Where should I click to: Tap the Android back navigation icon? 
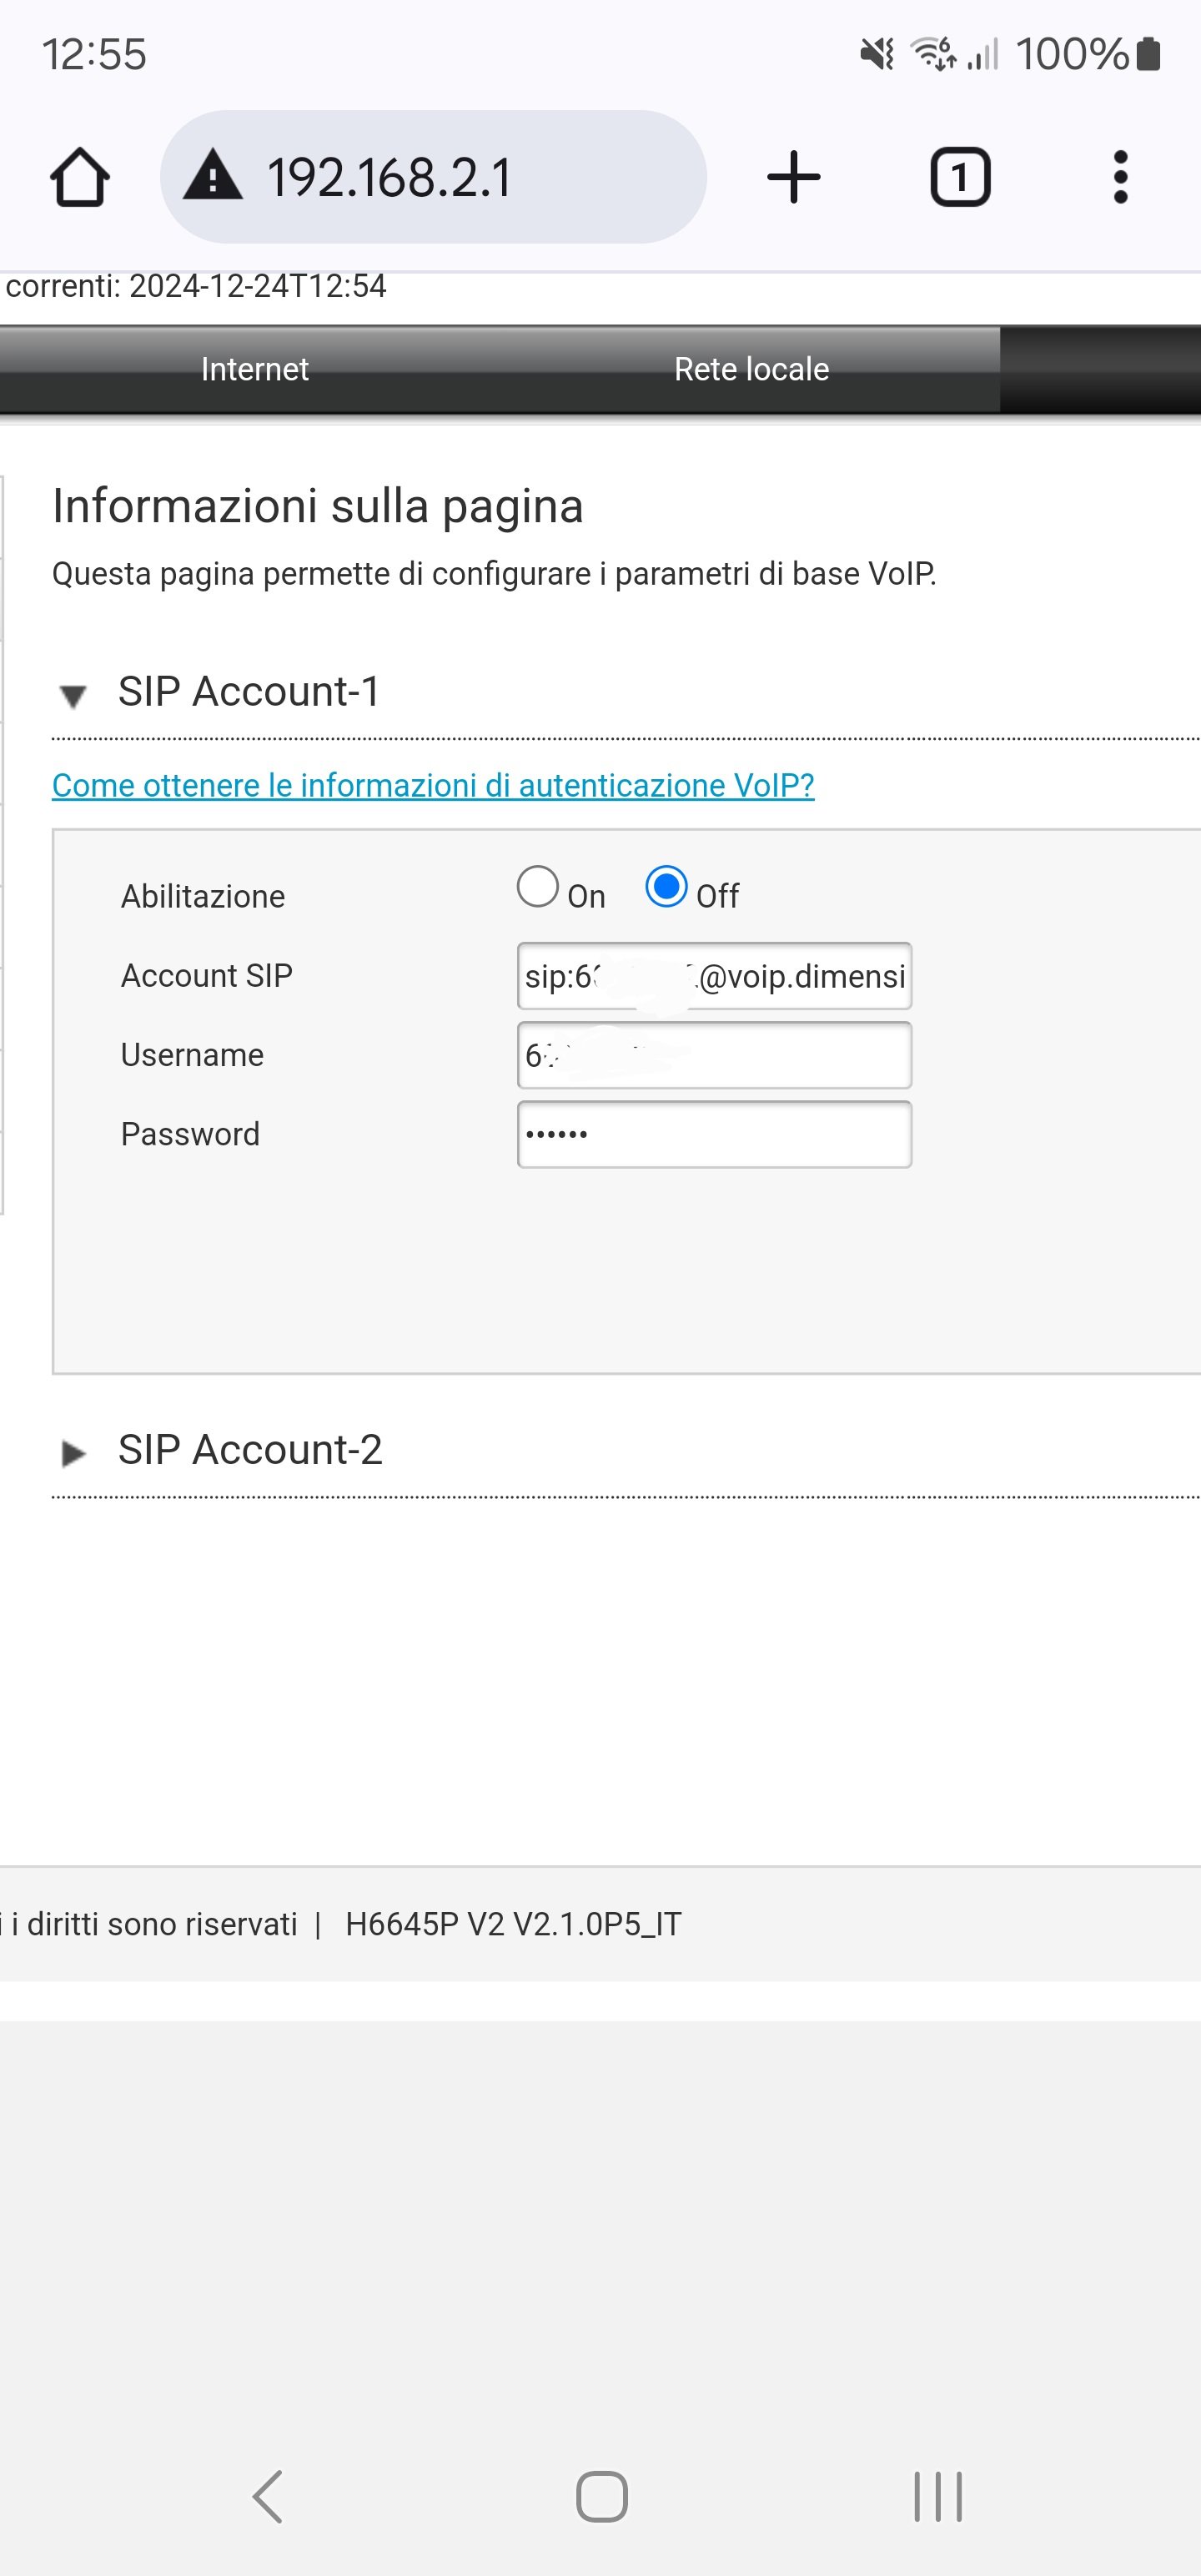point(267,2496)
